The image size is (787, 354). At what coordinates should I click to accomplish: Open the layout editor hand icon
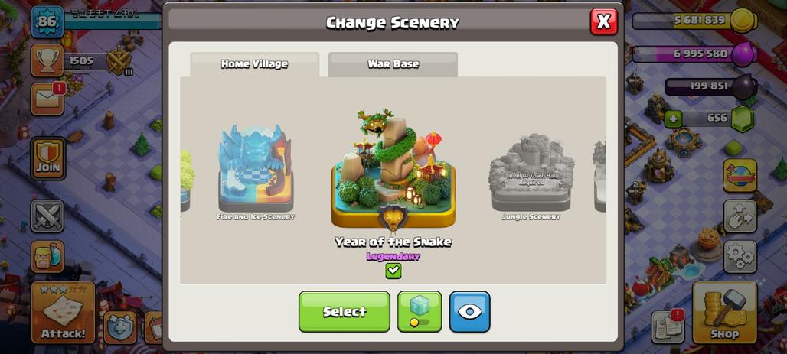tap(740, 216)
